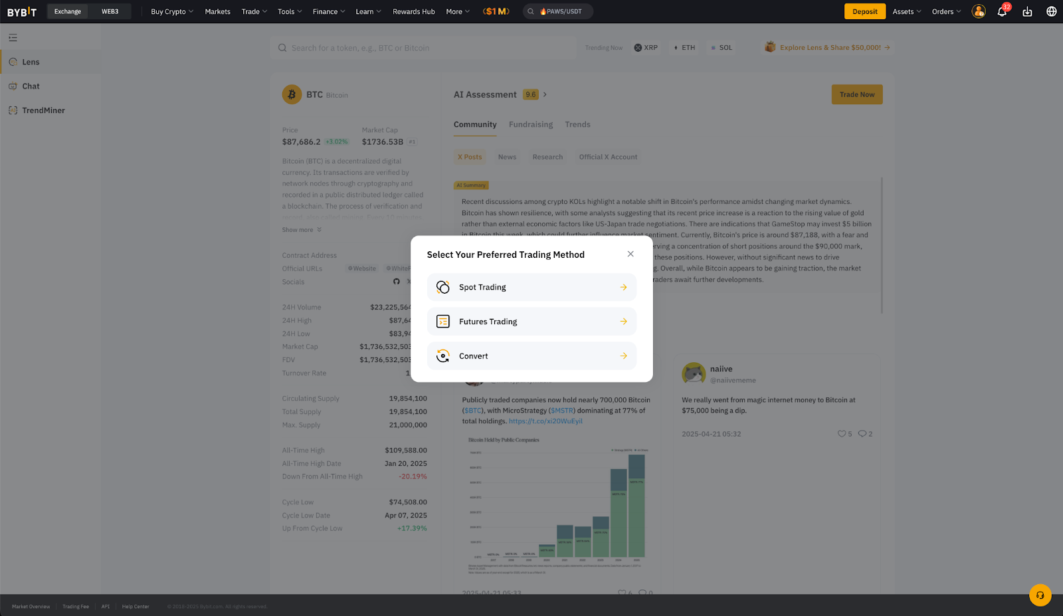Click the Bitcoin coin logo
The width and height of the screenshot is (1063, 616).
(x=292, y=94)
